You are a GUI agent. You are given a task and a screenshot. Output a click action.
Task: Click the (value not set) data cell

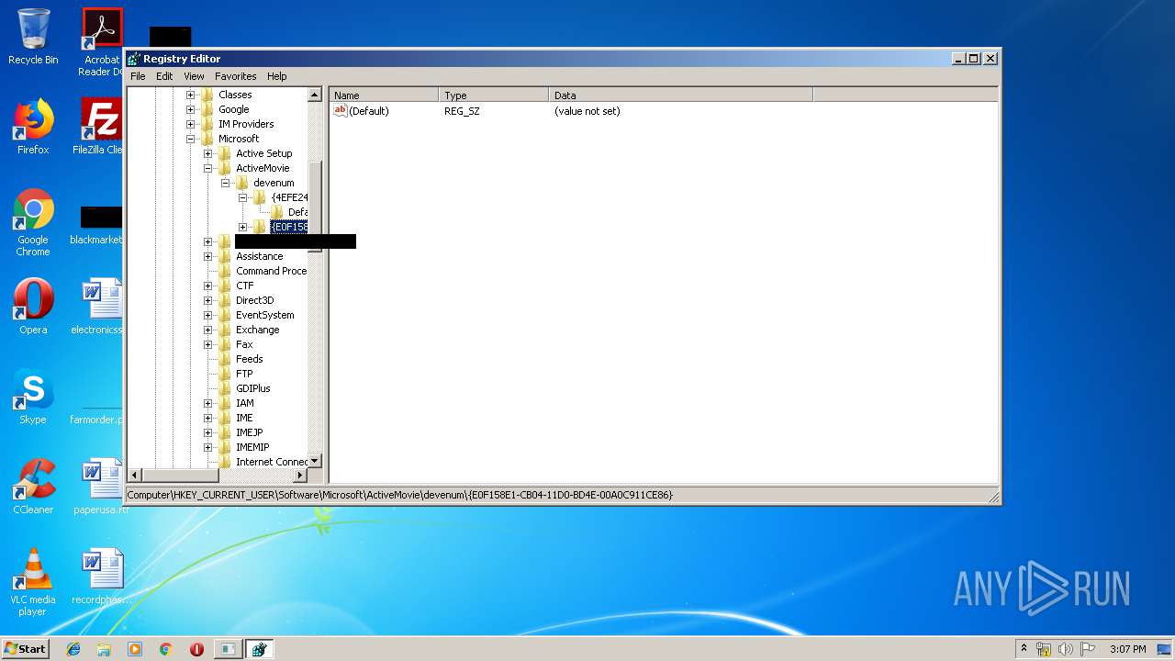click(587, 111)
